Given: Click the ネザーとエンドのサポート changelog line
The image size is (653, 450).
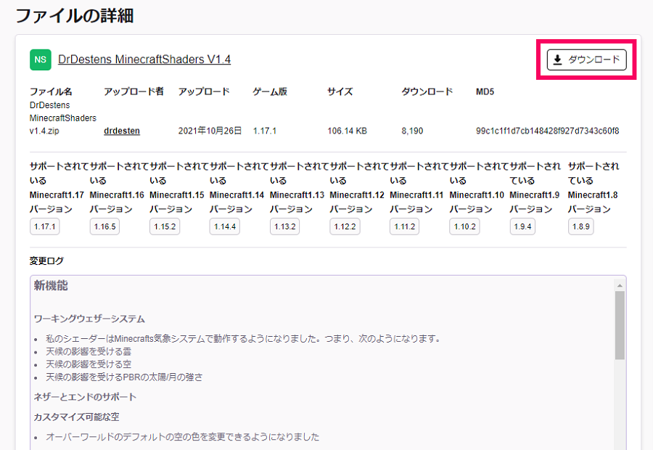Looking at the screenshot, I should click(85, 397).
